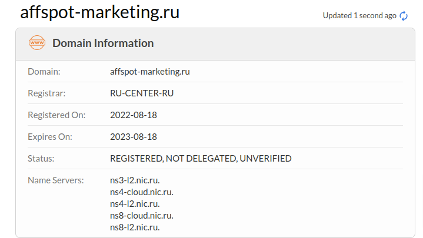
Task: Click the domain value affspot-marketing.ru in the table
Action: [x=150, y=72]
